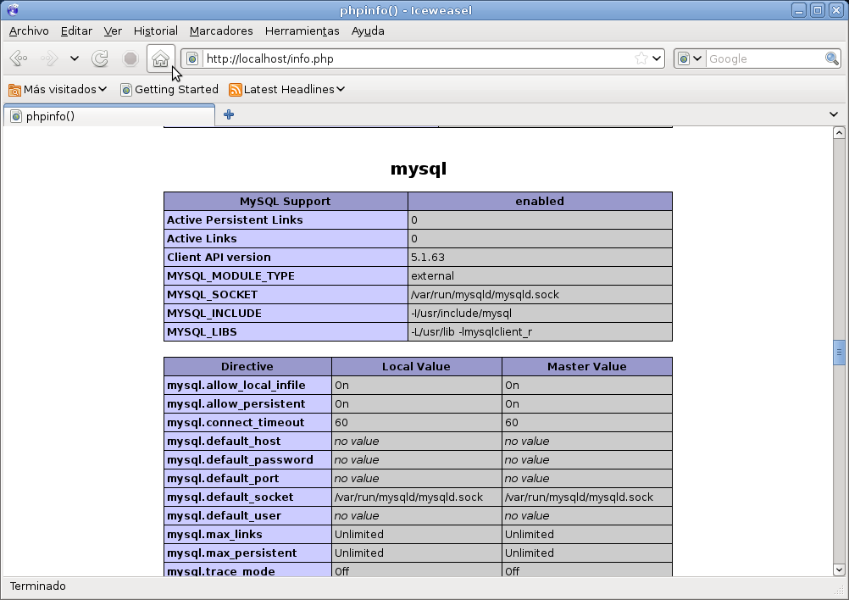Image resolution: width=849 pixels, height=600 pixels.
Task: Click the Back navigation arrow
Action: [19, 58]
